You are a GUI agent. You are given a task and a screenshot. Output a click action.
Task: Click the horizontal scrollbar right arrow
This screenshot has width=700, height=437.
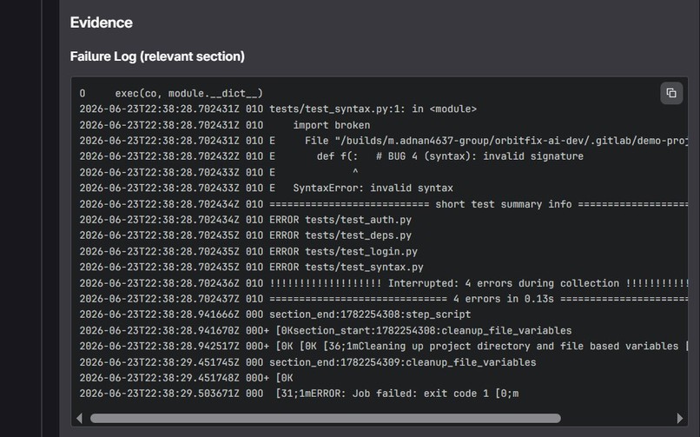(679, 418)
